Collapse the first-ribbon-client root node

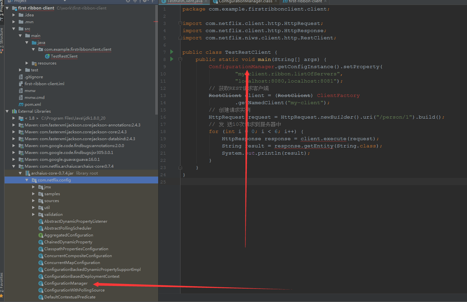tap(7, 8)
